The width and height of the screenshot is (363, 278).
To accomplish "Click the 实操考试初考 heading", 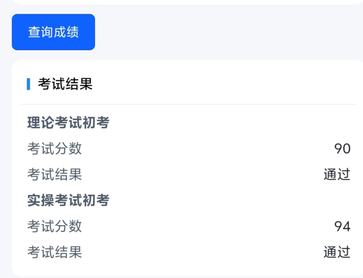I will (x=68, y=200).
